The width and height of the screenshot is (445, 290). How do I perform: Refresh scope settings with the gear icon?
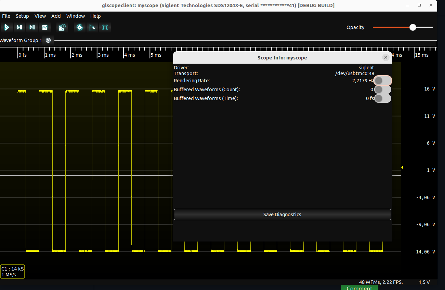point(79,27)
